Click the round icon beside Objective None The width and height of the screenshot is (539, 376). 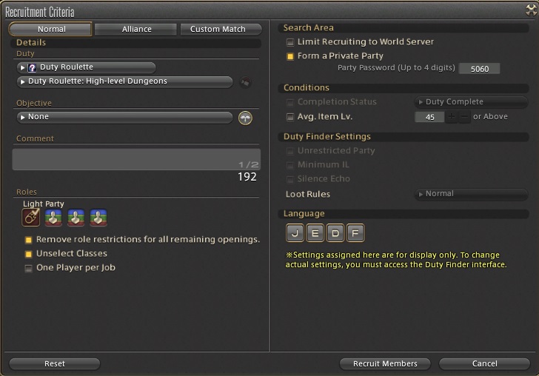coord(245,118)
